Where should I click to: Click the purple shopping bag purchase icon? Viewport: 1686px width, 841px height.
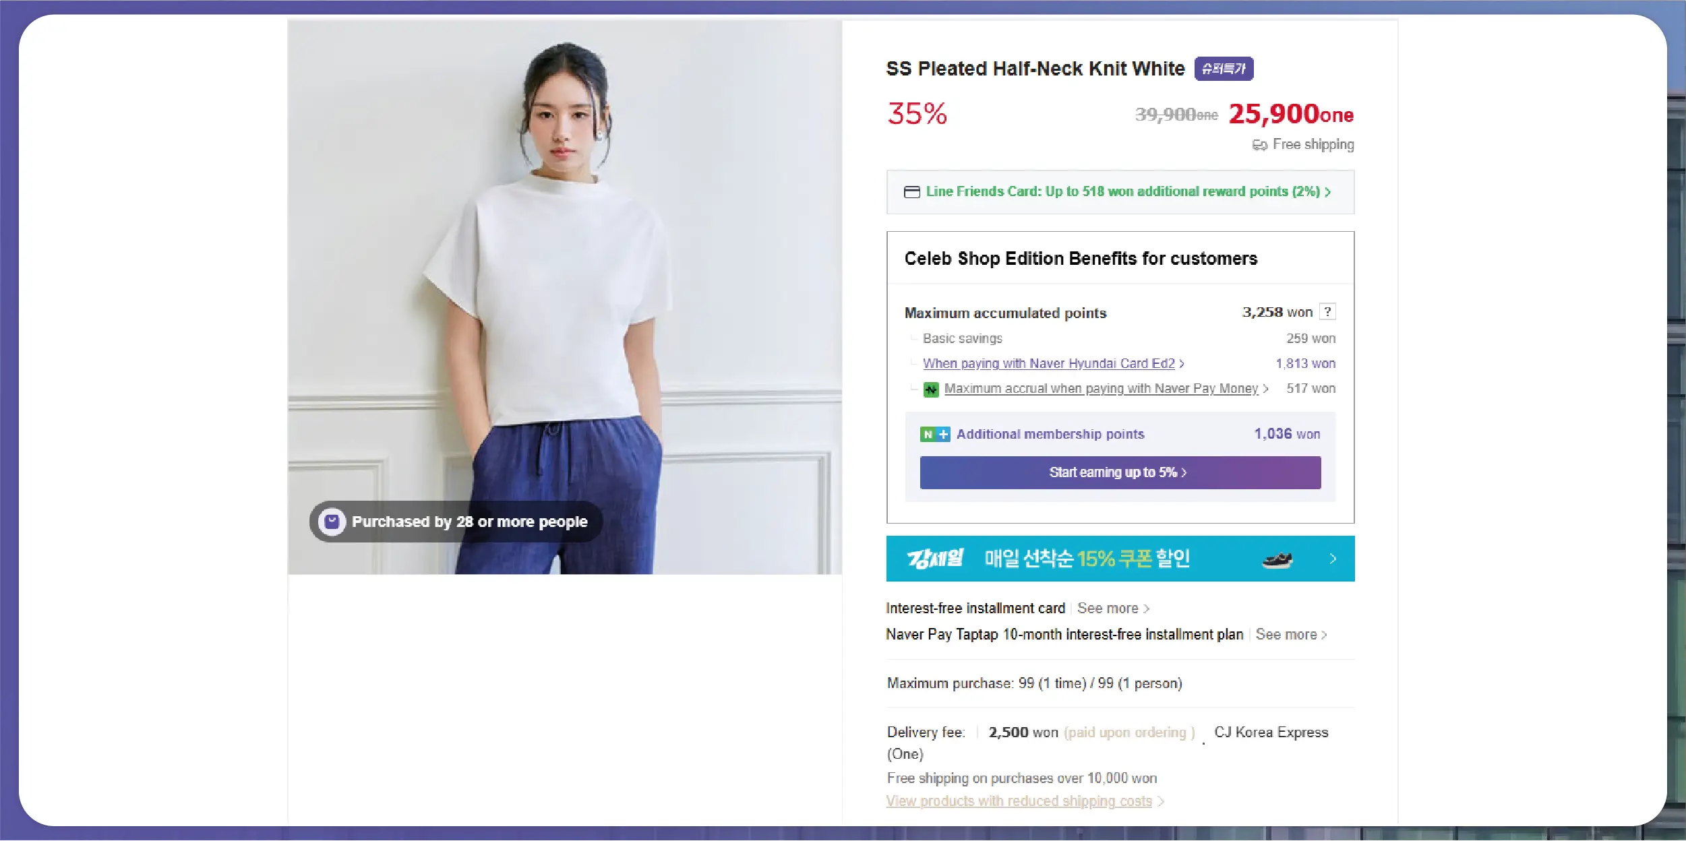point(332,522)
